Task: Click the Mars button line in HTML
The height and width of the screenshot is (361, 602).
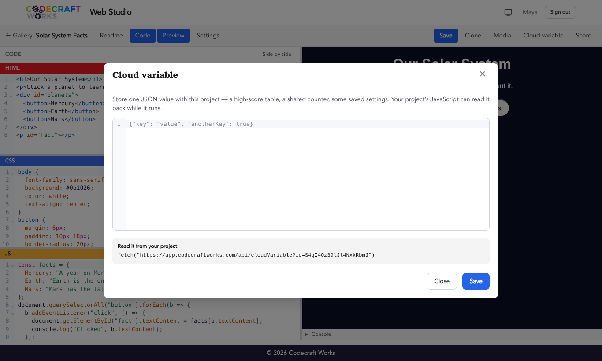Action: 59,119
